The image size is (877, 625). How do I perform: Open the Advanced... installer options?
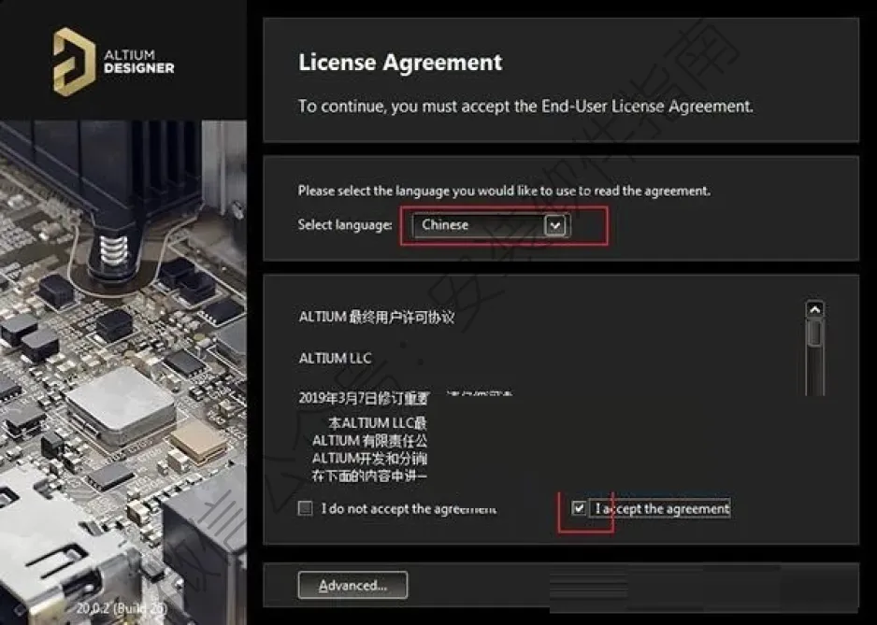tap(352, 586)
